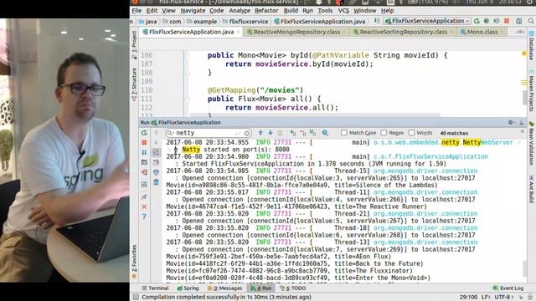
Task: Enable Regex checkbox
Action: [x=384, y=132]
